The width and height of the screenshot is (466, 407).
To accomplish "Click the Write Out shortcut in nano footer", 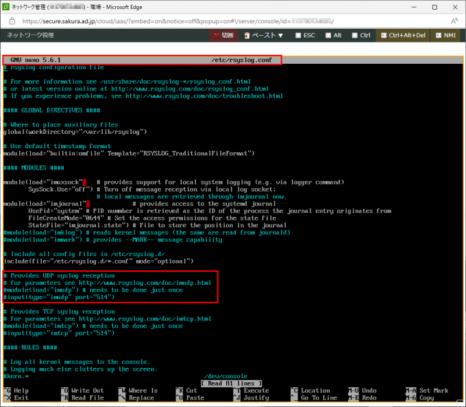I will click(x=86, y=391).
